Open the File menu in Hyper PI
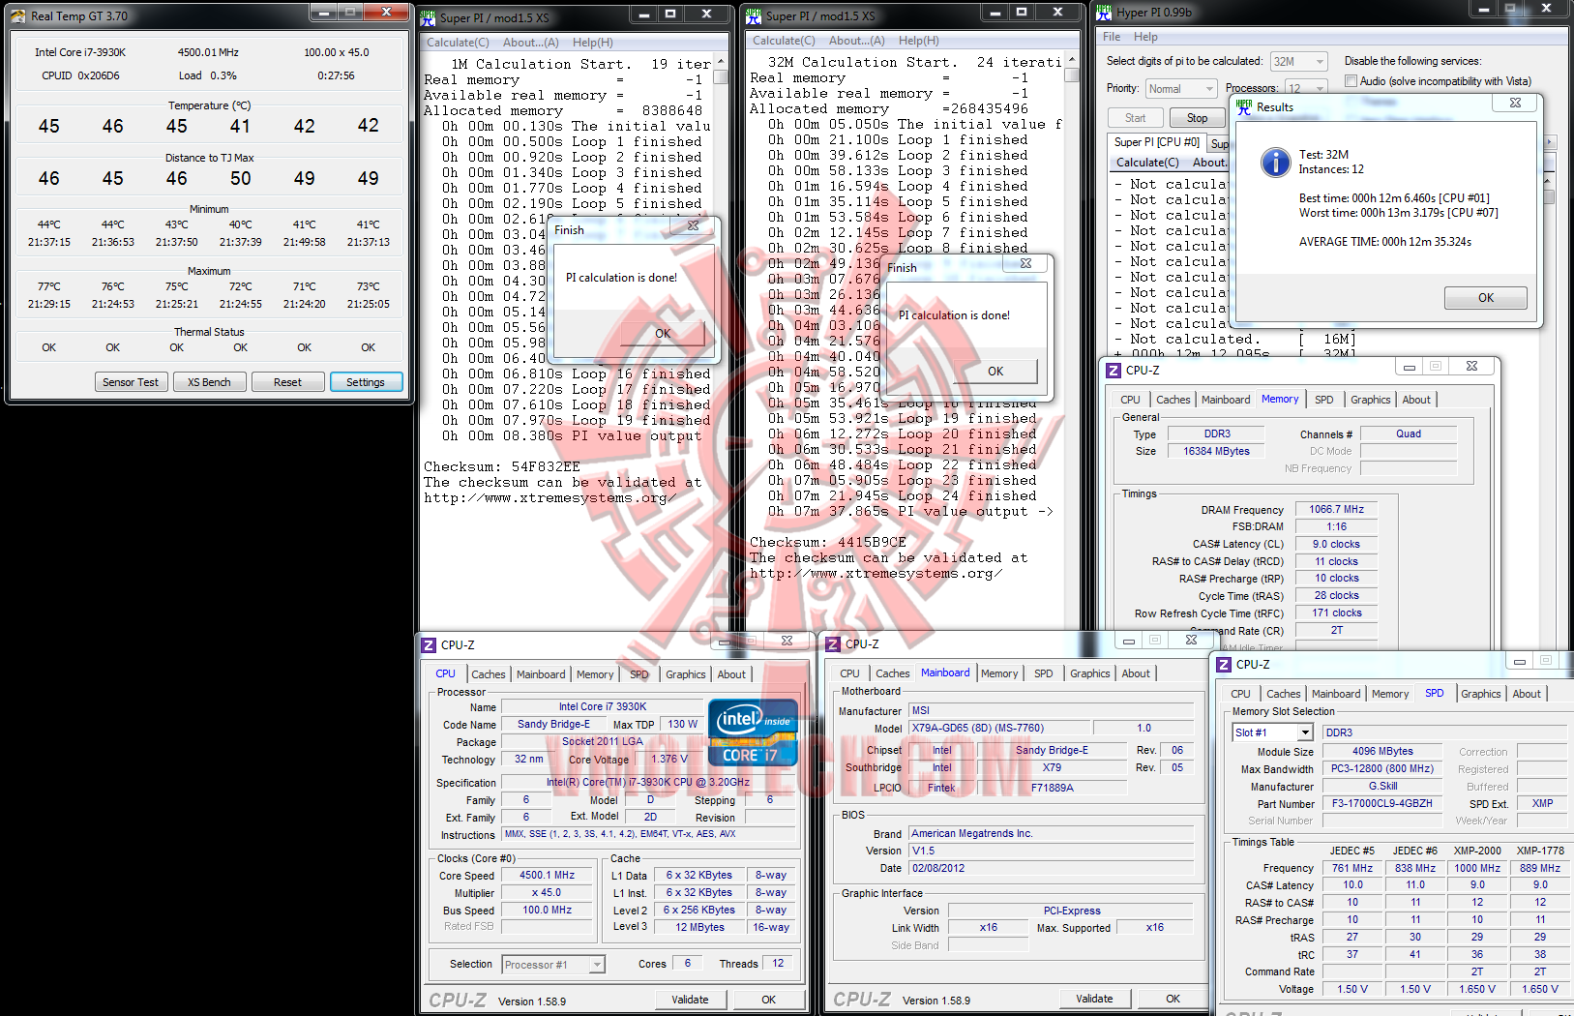The width and height of the screenshot is (1574, 1016). click(1112, 37)
